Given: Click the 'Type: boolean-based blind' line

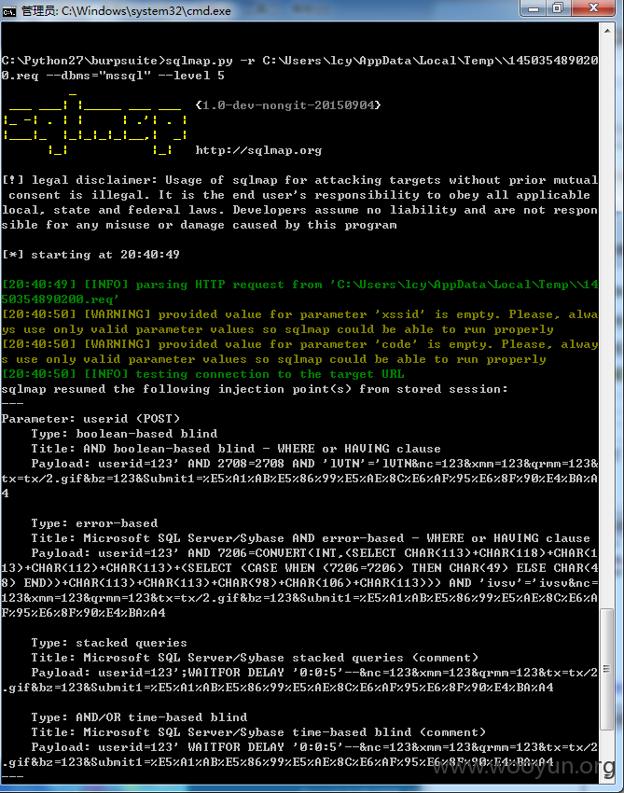Looking at the screenshot, I should pyautogui.click(x=124, y=434).
